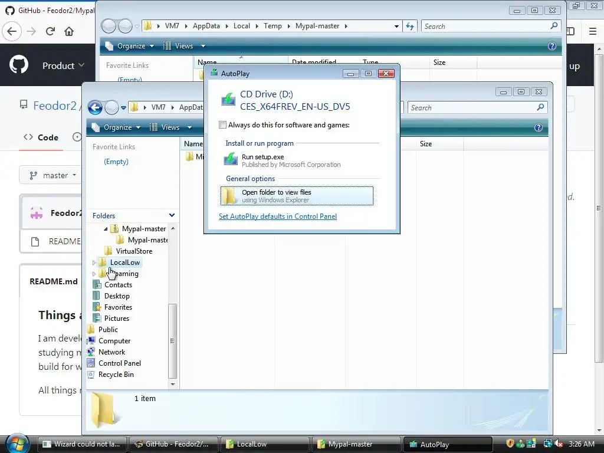Open folder to view files option

tap(297, 196)
